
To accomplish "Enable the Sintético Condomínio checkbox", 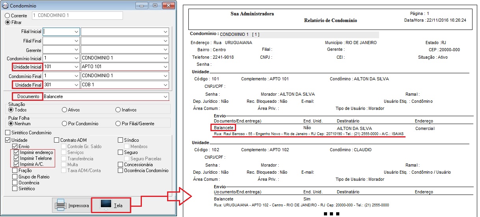I will tap(8, 133).
